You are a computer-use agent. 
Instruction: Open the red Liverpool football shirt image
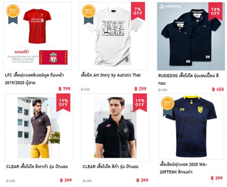[x=38, y=36]
